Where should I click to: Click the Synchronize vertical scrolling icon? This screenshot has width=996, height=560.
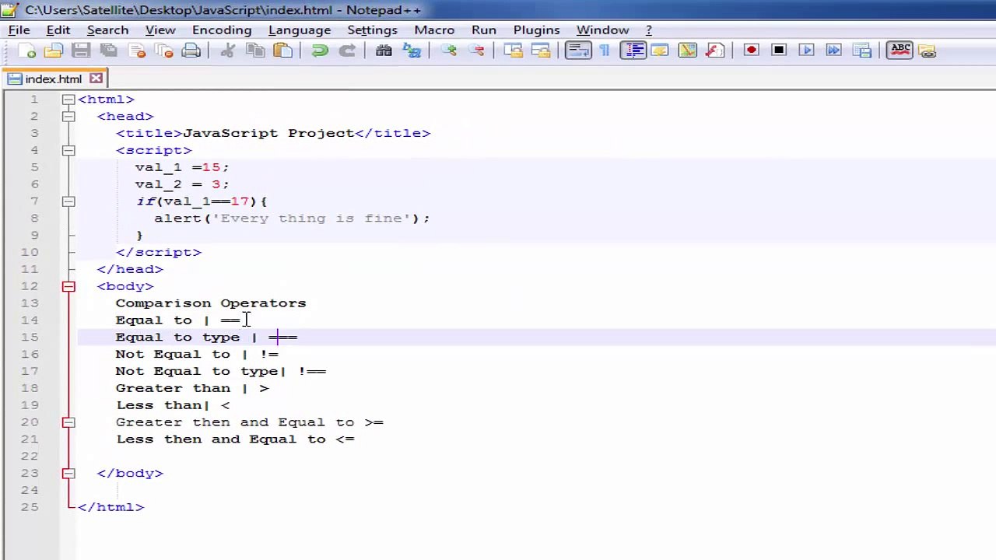click(x=513, y=51)
